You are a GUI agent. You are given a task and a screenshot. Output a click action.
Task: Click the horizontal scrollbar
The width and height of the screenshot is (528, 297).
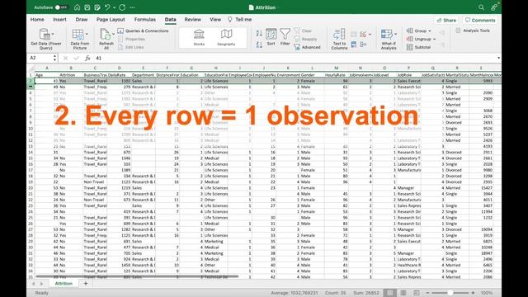click(x=137, y=276)
